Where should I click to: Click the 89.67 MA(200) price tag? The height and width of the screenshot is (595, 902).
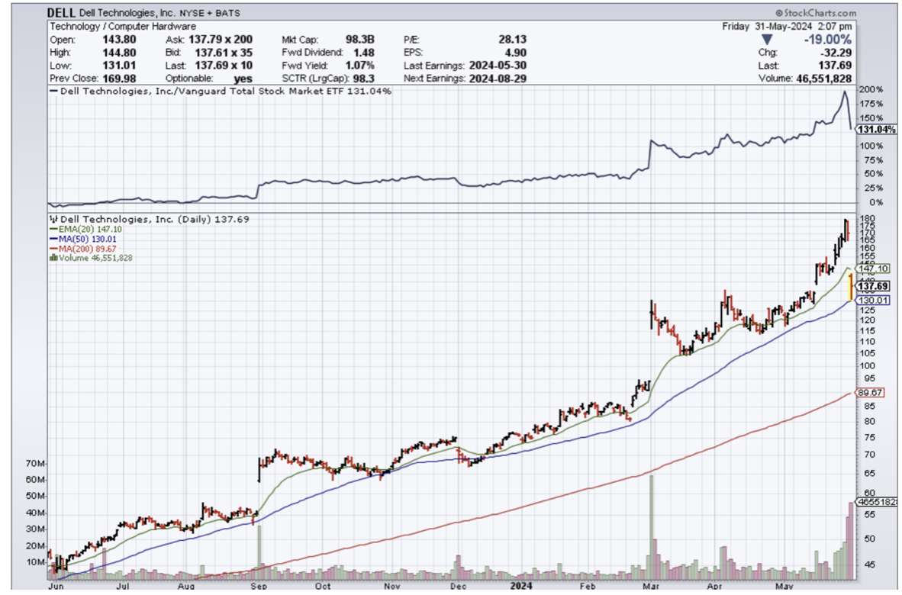(x=871, y=393)
